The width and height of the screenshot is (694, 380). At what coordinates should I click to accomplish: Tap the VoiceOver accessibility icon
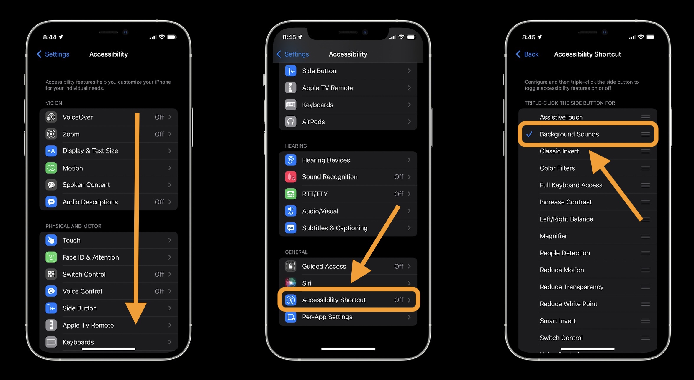click(x=51, y=117)
